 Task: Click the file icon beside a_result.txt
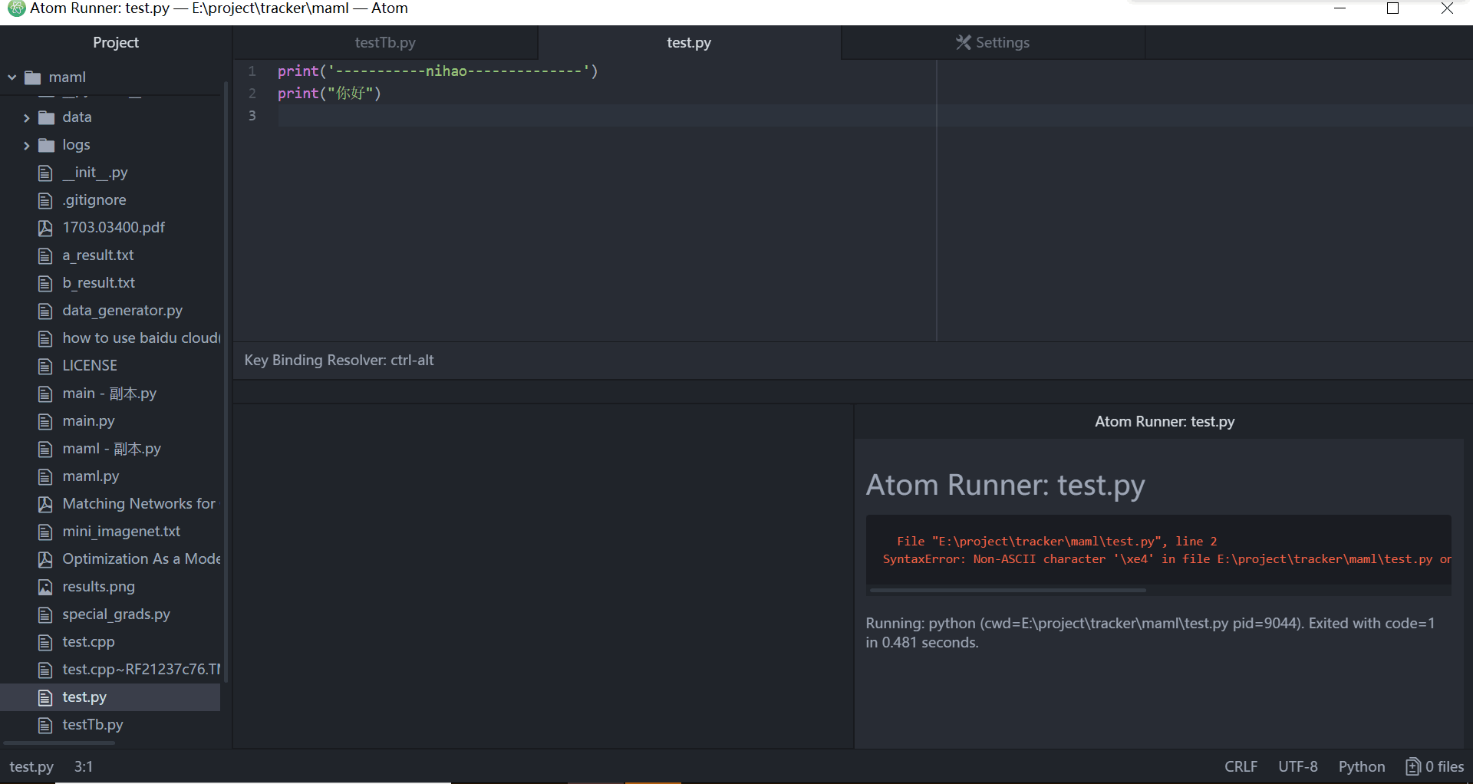click(45, 255)
